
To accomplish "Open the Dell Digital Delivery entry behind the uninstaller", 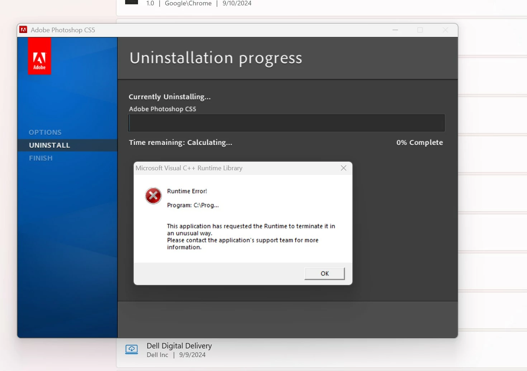I will click(322, 350).
